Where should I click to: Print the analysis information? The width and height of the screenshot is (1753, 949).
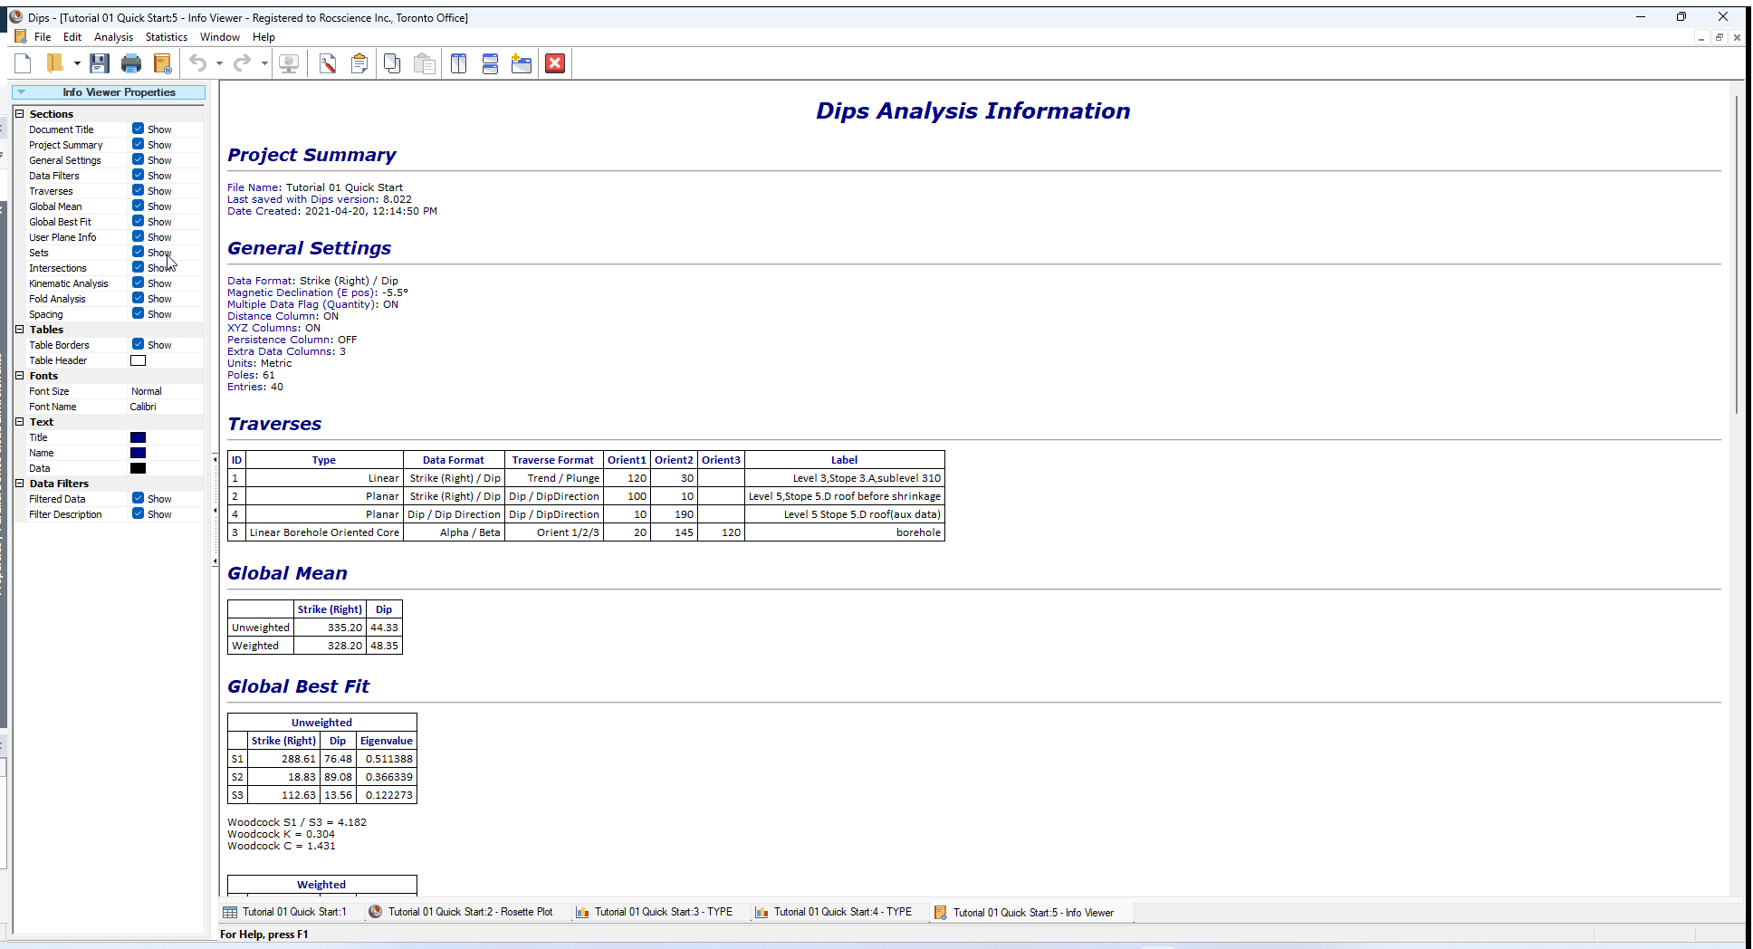click(131, 63)
